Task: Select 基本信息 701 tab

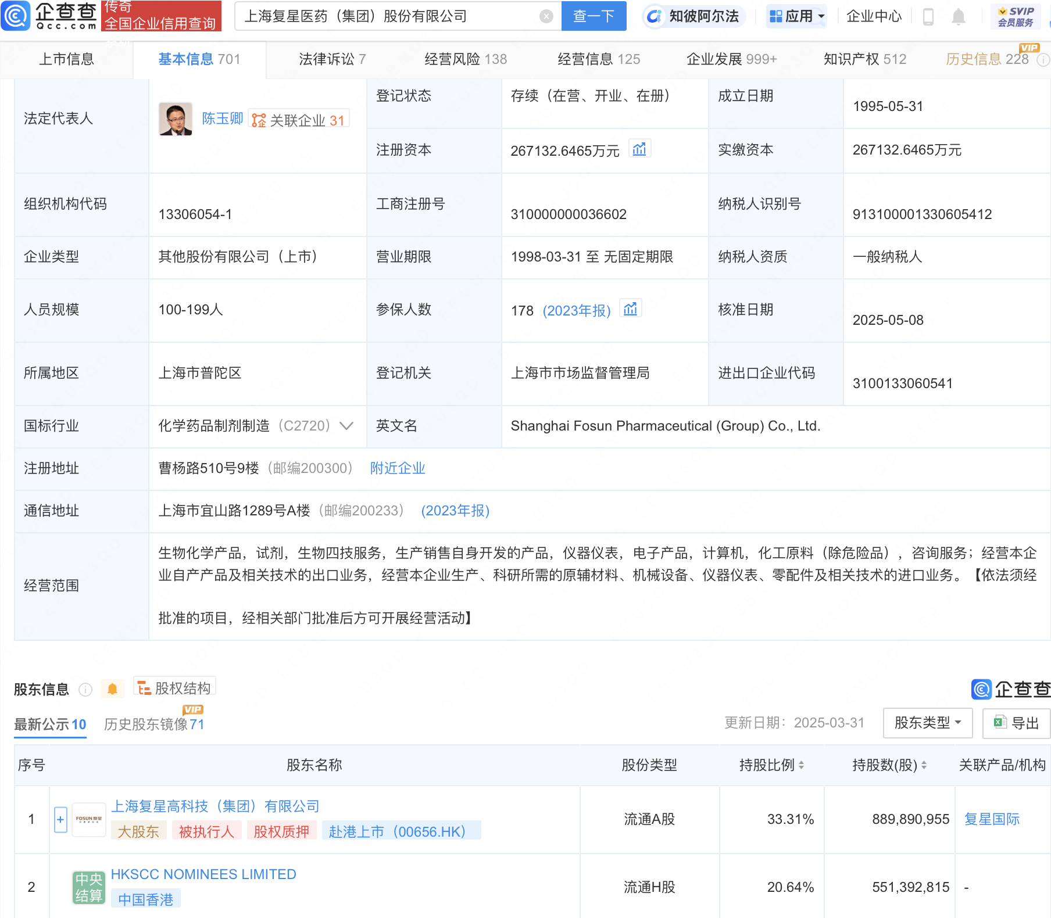Action: point(199,59)
